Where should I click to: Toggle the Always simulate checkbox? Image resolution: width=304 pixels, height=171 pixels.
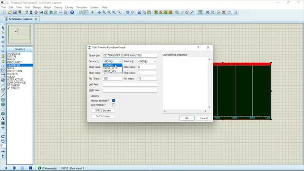tap(114, 101)
